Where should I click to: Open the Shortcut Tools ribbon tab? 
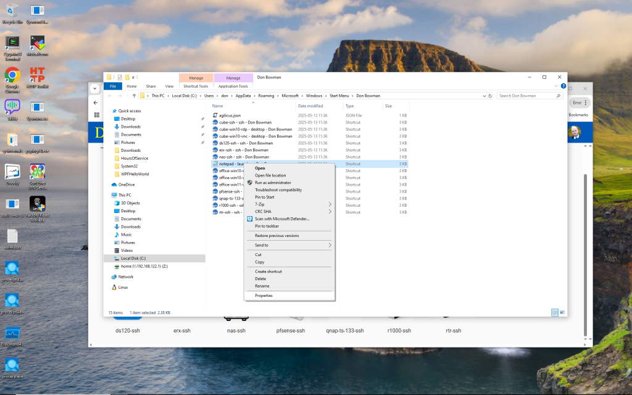(196, 86)
